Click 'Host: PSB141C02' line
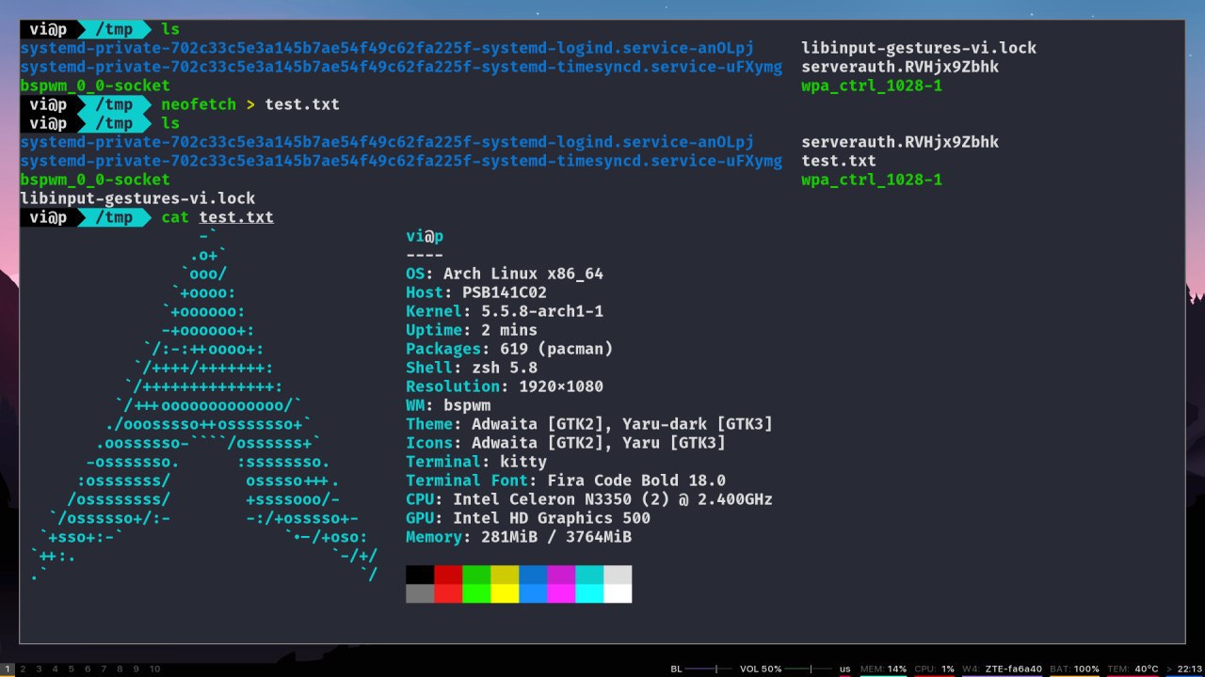Viewport: 1205px width, 677px height. [x=476, y=292]
